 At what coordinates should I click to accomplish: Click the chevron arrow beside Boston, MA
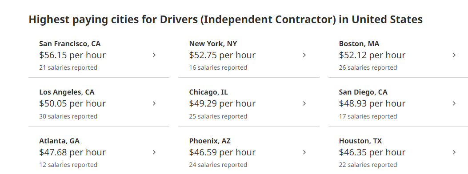pos(454,55)
